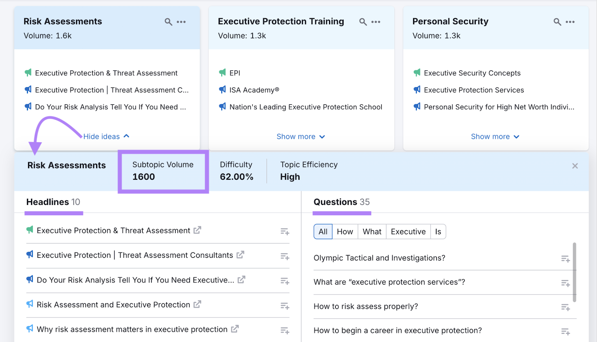This screenshot has height=342, width=597.
Task: Expand Show more on Executive Protection Training
Action: [x=301, y=136]
